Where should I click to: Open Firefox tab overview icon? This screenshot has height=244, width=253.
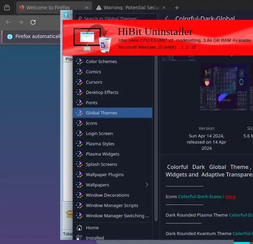click(7, 8)
